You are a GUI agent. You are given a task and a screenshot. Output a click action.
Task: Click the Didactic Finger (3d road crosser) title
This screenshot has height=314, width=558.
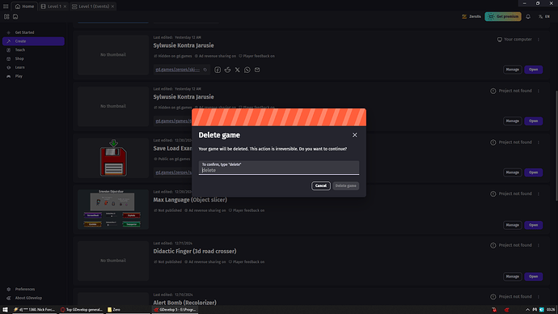[195, 252]
